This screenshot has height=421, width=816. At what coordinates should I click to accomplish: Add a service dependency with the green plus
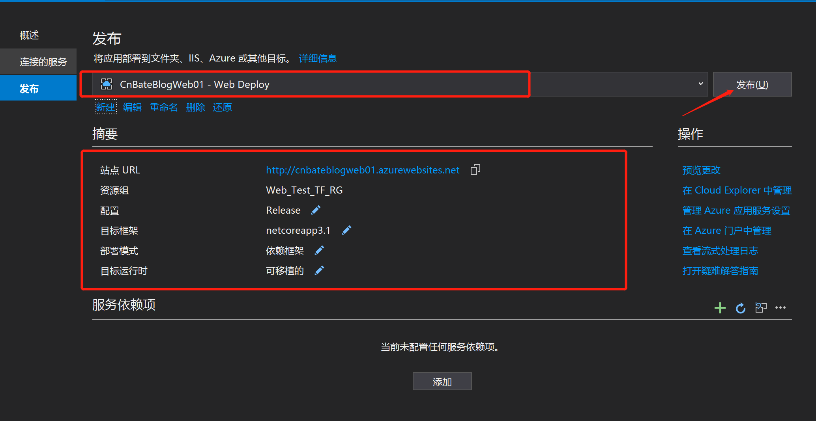pos(720,308)
